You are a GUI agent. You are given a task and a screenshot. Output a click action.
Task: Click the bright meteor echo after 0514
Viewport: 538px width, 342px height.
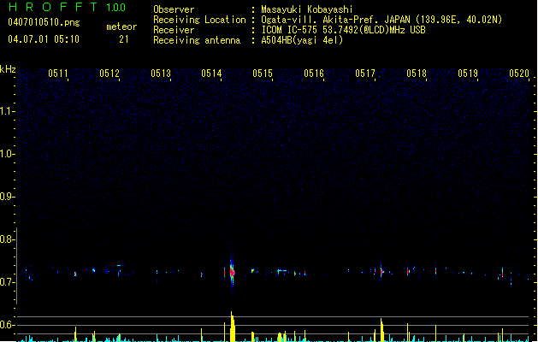[x=232, y=272]
